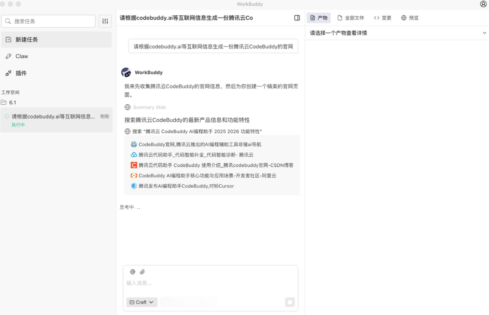Click the paperclip attachment icon
This screenshot has width=489, height=315.
pyautogui.click(x=142, y=272)
